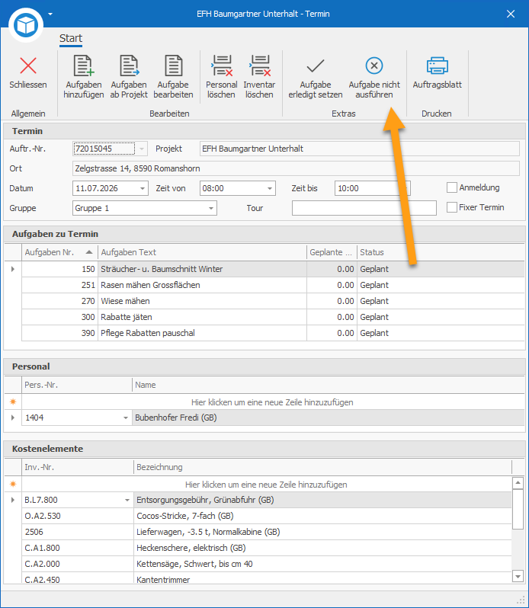The height and width of the screenshot is (608, 529).
Task: Click the Status column header
Action: click(441, 252)
